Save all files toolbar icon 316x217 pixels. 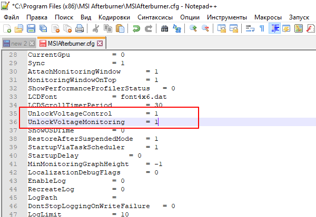coord(43,28)
